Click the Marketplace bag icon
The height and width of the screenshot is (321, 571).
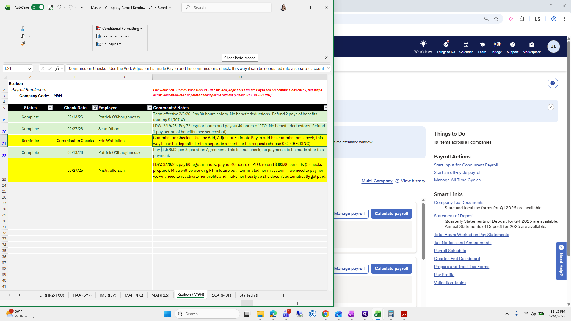pos(531,45)
